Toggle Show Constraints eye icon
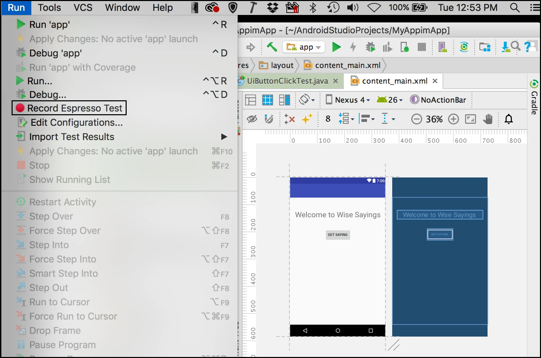 tap(252, 119)
